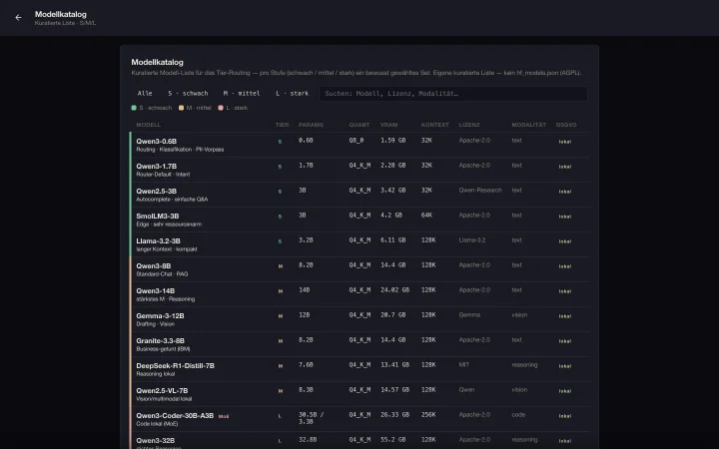Click the reasoning modality in DeepSeek-R1-Distill-7B row
This screenshot has width=719, height=449.
(524, 365)
